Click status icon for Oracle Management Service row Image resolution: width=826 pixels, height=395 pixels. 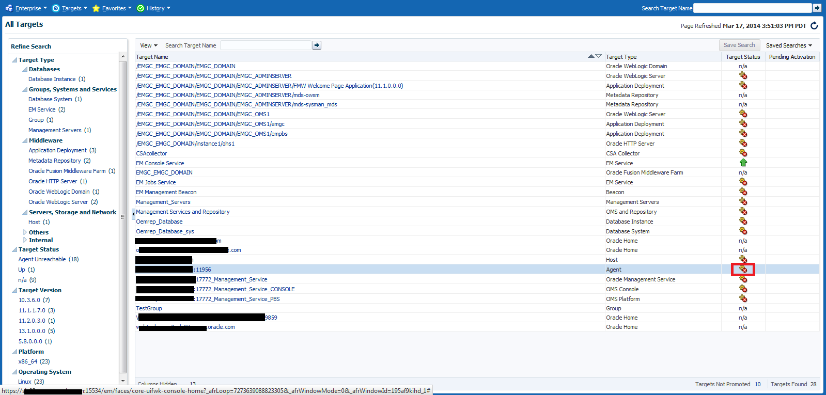pyautogui.click(x=743, y=279)
